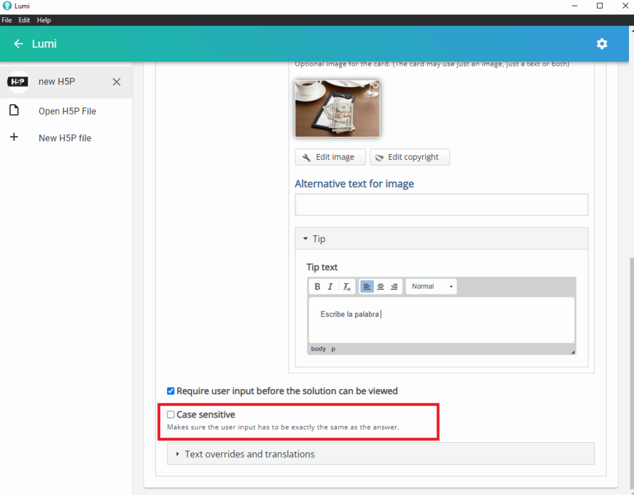Screen dimensions: 634x495
Task: Click the remove format icon
Action: [347, 287]
